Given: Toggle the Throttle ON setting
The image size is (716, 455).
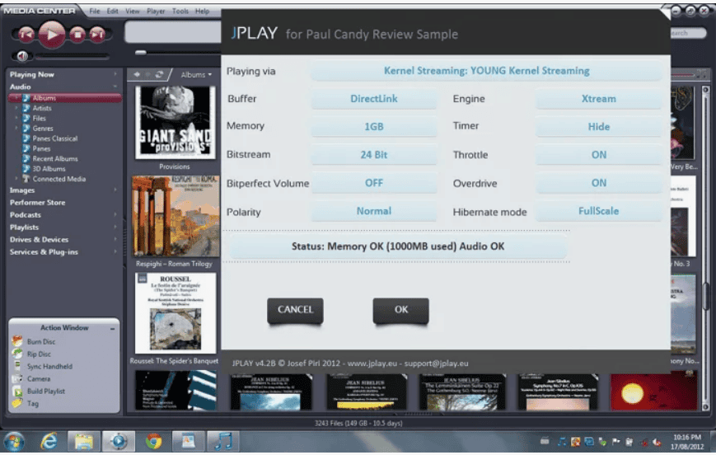Looking at the screenshot, I should 599,154.
